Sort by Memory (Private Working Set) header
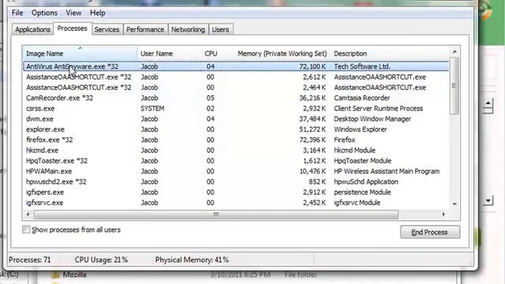 [282, 54]
